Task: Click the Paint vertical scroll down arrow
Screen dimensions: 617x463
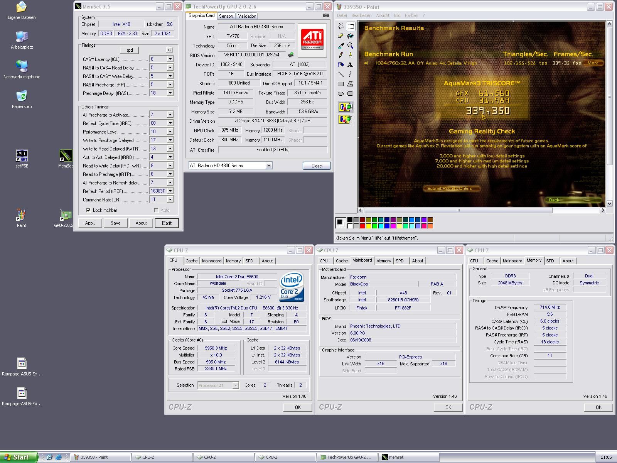Action: 609,204
